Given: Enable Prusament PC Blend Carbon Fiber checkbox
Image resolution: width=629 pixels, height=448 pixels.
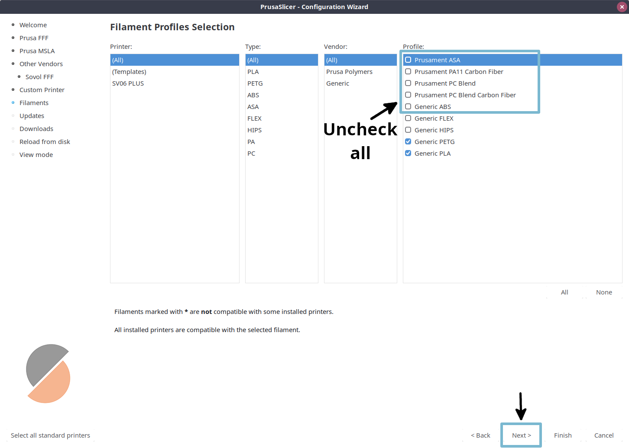Looking at the screenshot, I should [408, 95].
